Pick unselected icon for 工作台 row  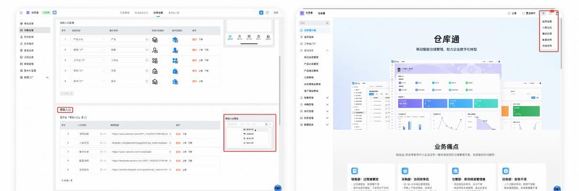[x=155, y=60]
